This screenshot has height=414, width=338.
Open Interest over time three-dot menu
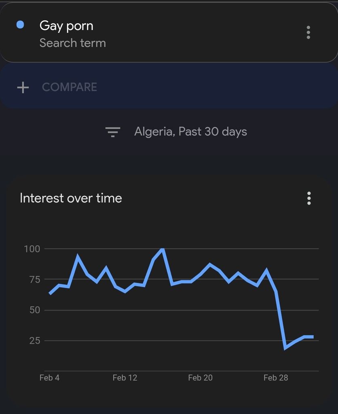click(309, 198)
